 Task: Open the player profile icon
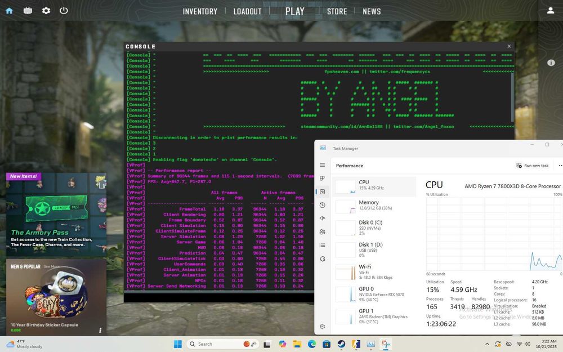click(x=551, y=11)
